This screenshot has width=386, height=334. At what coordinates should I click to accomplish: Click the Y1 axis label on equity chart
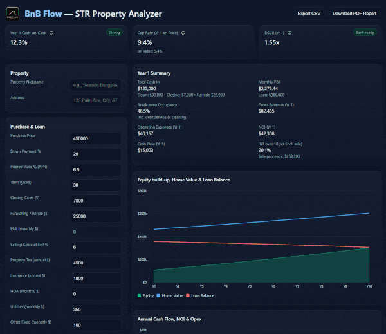tap(154, 286)
